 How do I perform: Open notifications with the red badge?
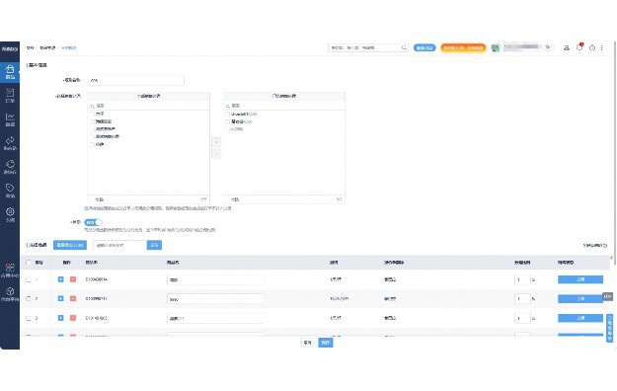click(x=579, y=46)
